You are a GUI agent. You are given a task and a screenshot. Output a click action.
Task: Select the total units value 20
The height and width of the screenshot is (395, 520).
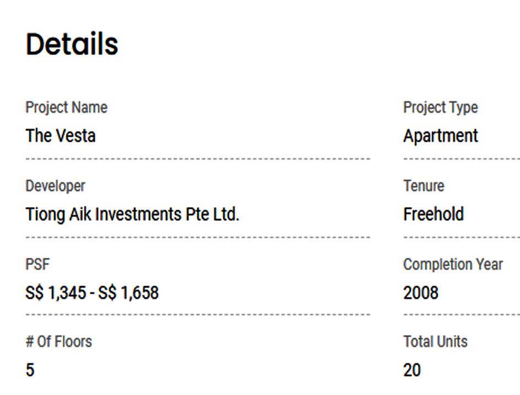pos(412,370)
